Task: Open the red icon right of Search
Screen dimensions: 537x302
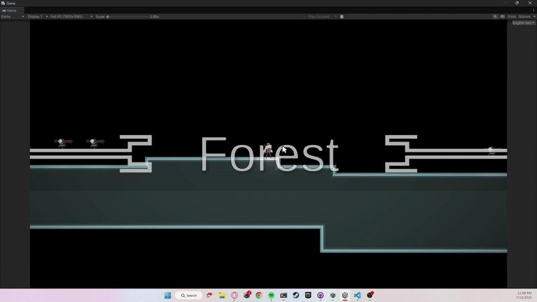Action: pos(209,295)
